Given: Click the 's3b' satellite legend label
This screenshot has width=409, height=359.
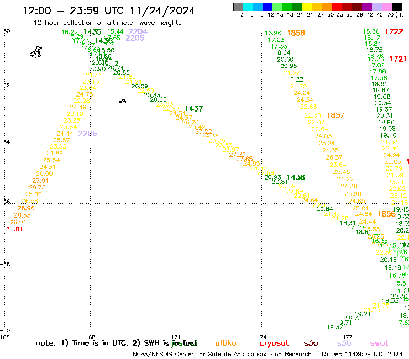Looking at the screenshot, I should 344,343.
